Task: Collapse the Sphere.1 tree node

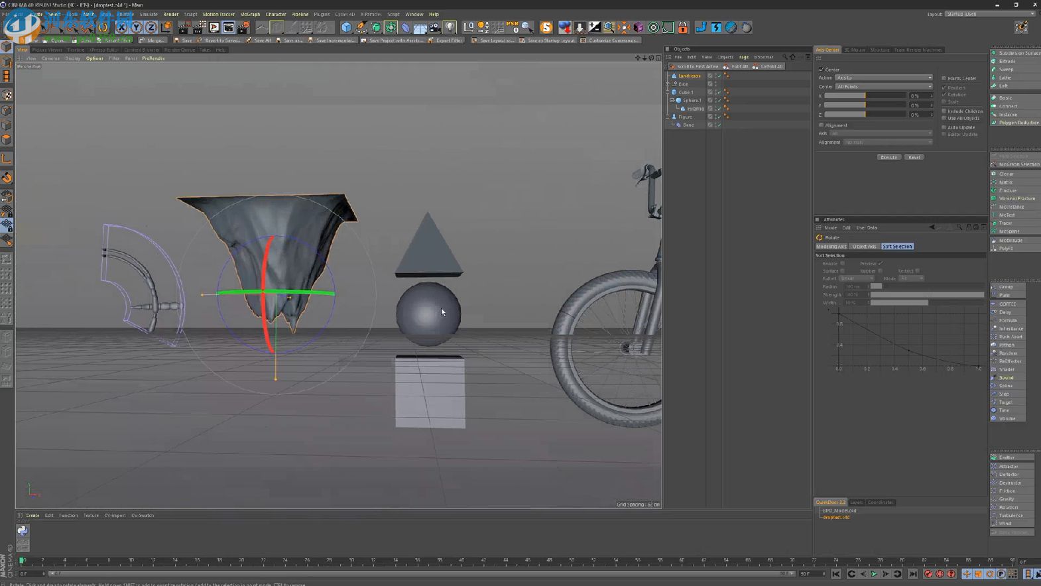Action: pos(672,100)
